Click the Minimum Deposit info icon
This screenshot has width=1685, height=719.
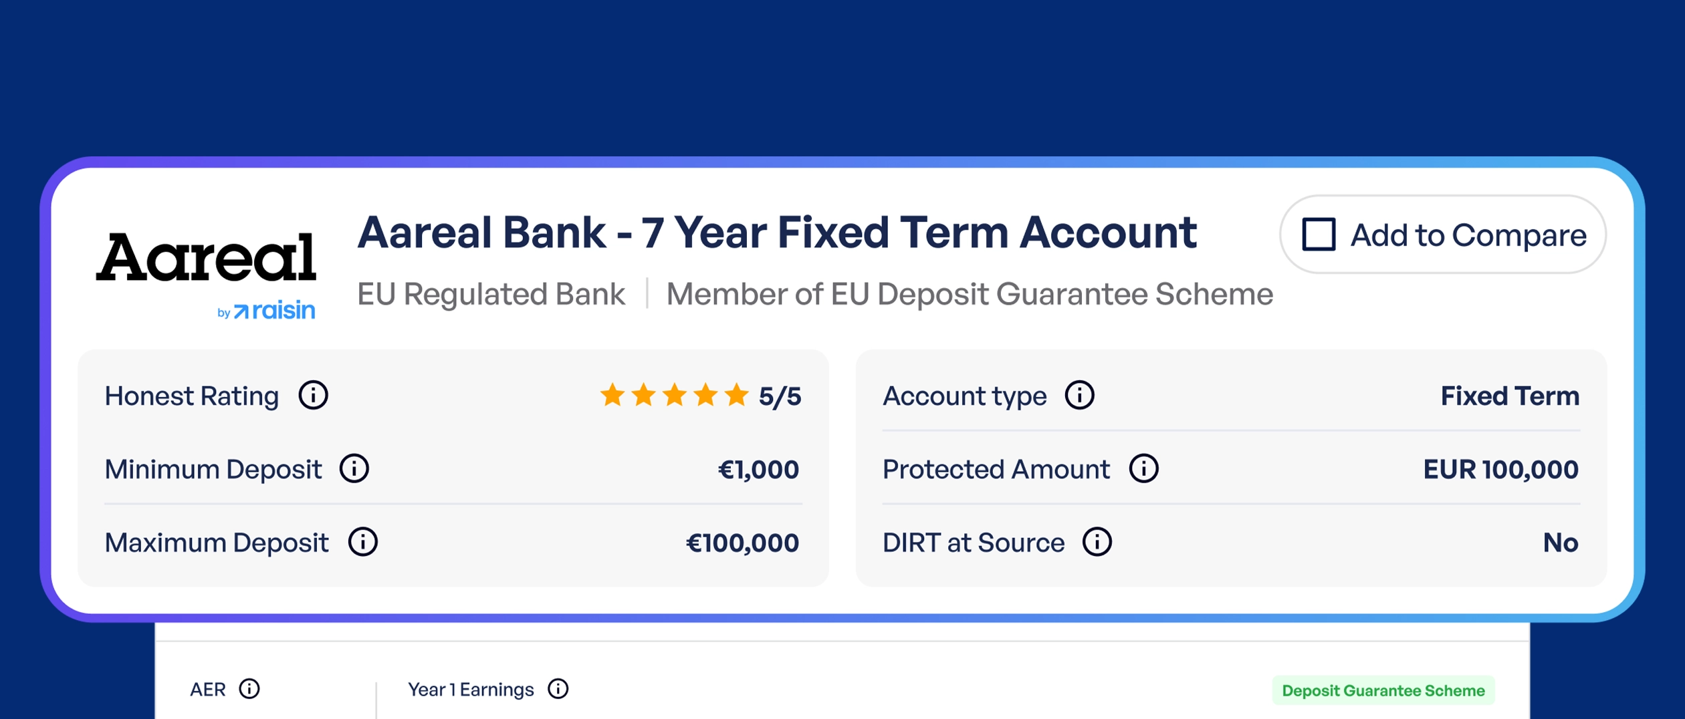354,468
